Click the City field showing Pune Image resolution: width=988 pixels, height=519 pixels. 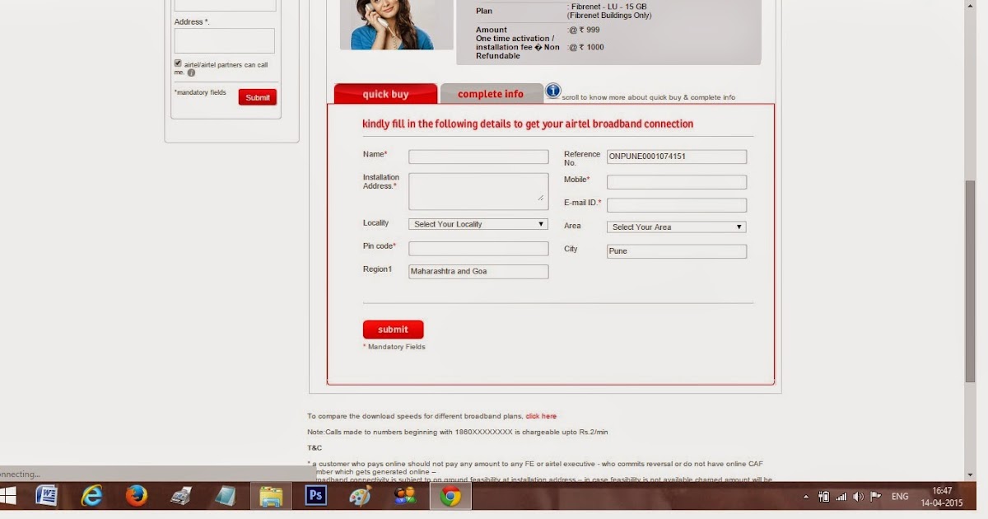(677, 251)
